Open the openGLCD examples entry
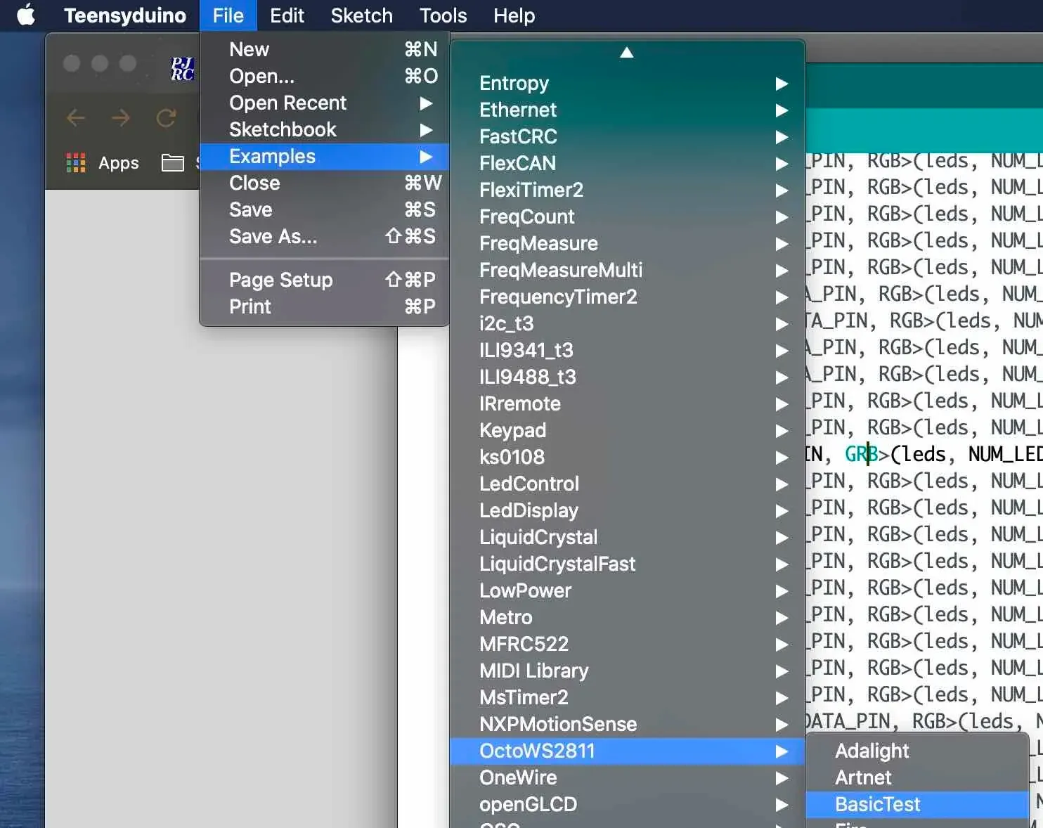 [x=627, y=804]
